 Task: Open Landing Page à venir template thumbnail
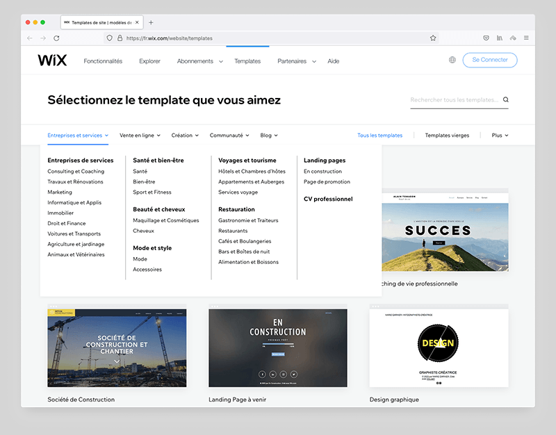click(278, 346)
